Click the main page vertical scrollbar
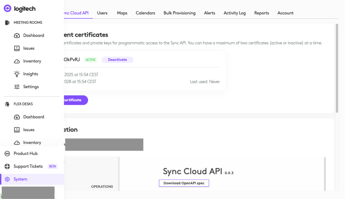 (337, 68)
